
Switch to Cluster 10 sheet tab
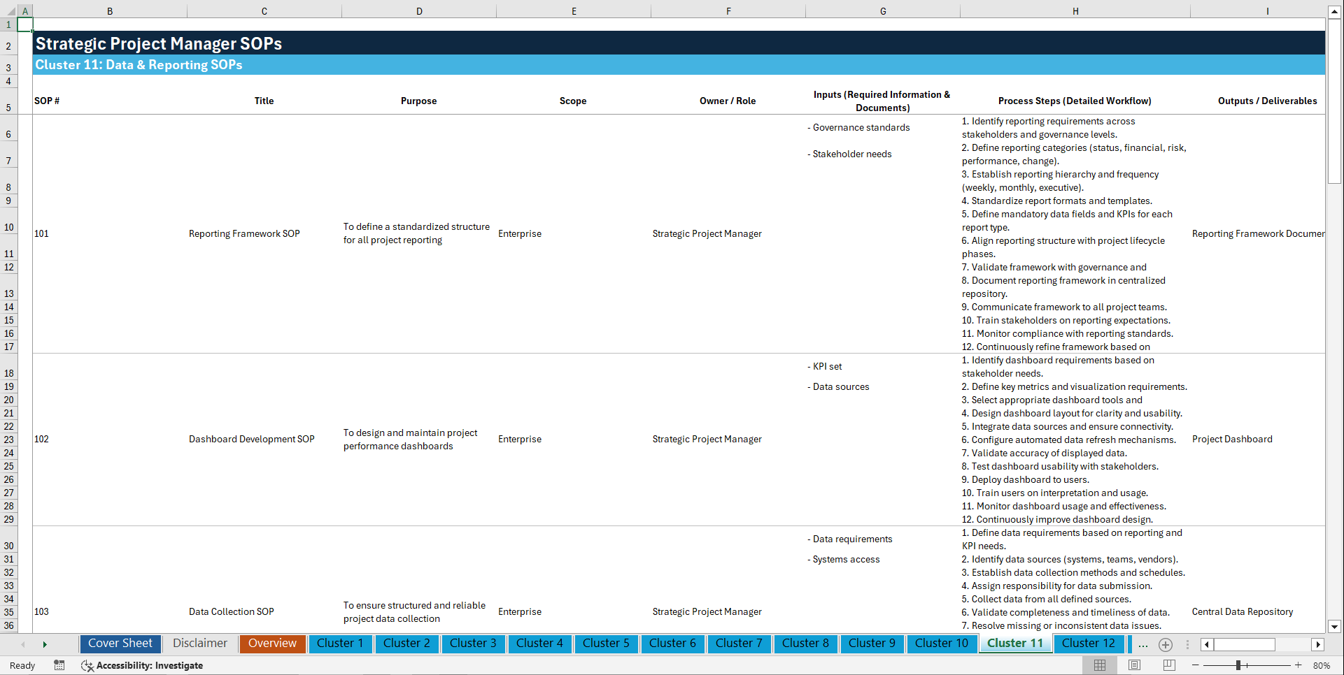point(942,644)
